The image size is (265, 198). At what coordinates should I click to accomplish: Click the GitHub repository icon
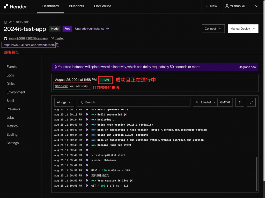5,39
